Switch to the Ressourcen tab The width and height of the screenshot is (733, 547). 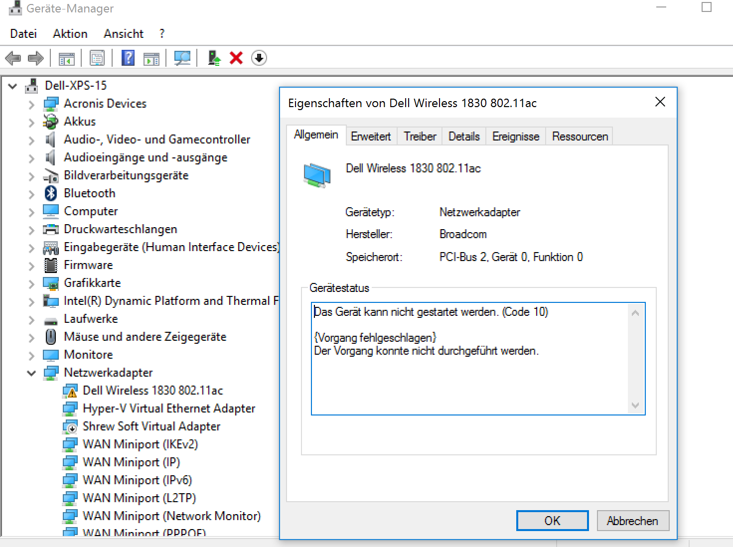tap(580, 137)
